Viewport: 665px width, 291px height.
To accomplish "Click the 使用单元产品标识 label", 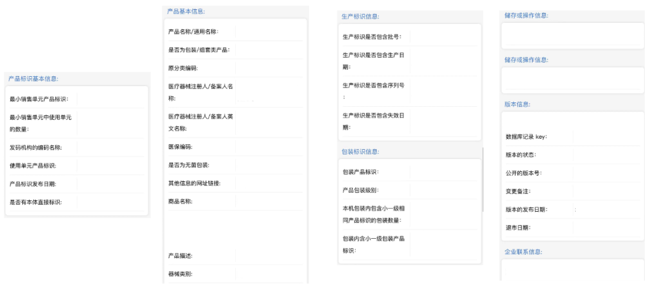I will (33, 166).
